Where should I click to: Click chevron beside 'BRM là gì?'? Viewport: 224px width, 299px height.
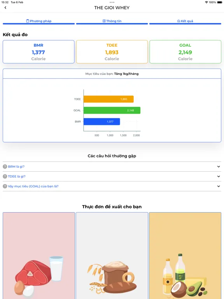click(x=219, y=167)
